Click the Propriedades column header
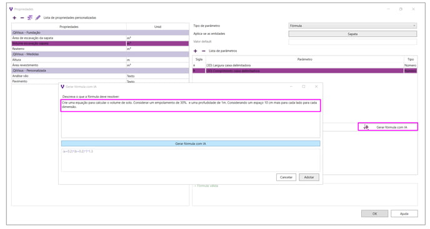Image resolution: width=430 pixels, height=229 pixels. [69, 27]
